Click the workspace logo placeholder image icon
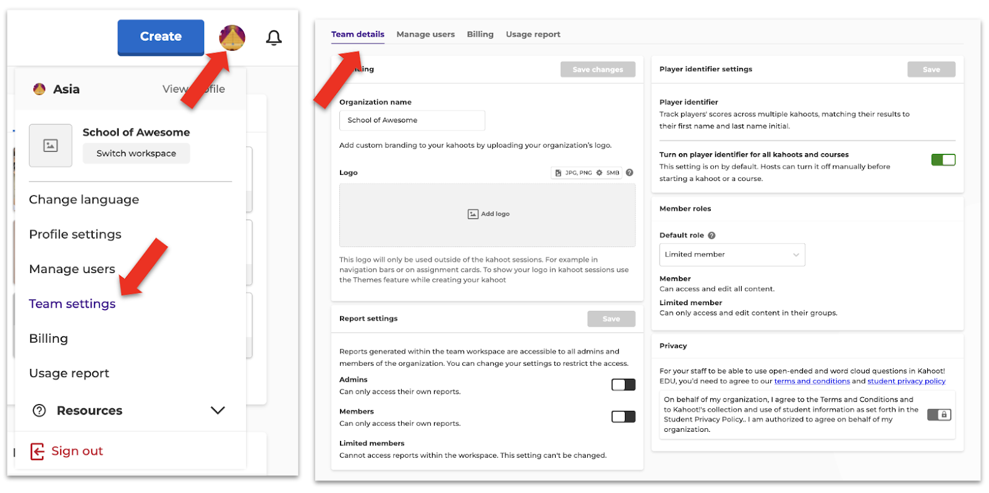989x493 pixels. pyautogui.click(x=51, y=146)
